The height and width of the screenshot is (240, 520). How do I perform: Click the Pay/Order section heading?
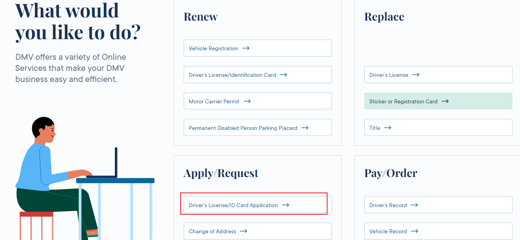point(390,173)
